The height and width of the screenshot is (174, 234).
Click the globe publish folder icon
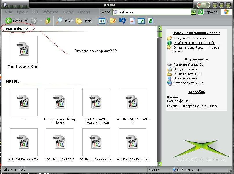[x=169, y=43]
